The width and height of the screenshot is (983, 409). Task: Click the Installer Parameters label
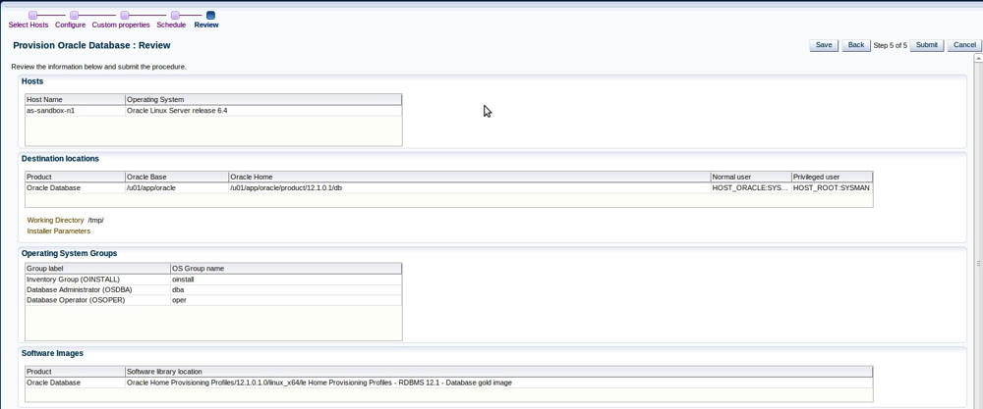(x=59, y=230)
